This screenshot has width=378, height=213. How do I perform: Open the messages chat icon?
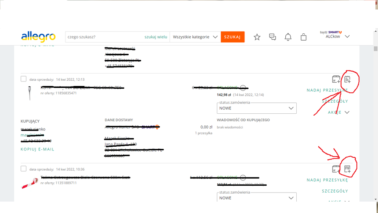(x=272, y=37)
